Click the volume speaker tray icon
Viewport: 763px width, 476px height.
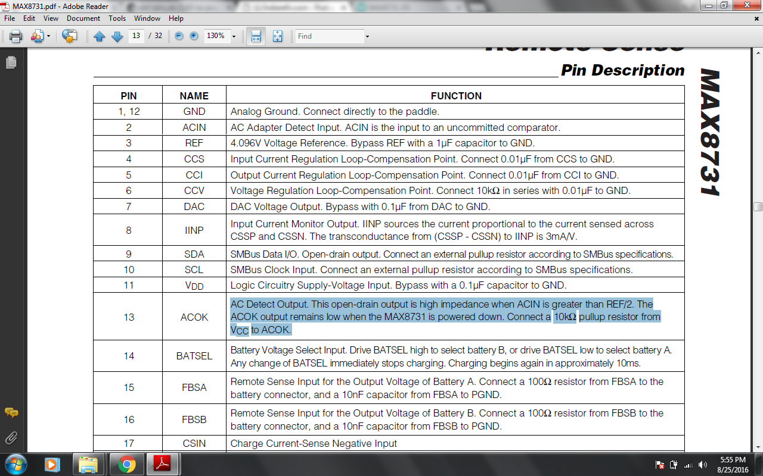(x=703, y=465)
